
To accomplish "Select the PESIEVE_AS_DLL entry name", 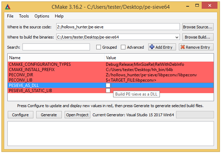I will pos(24,85).
